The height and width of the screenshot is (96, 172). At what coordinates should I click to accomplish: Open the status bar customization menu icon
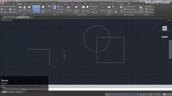pyautogui.click(x=171, y=94)
